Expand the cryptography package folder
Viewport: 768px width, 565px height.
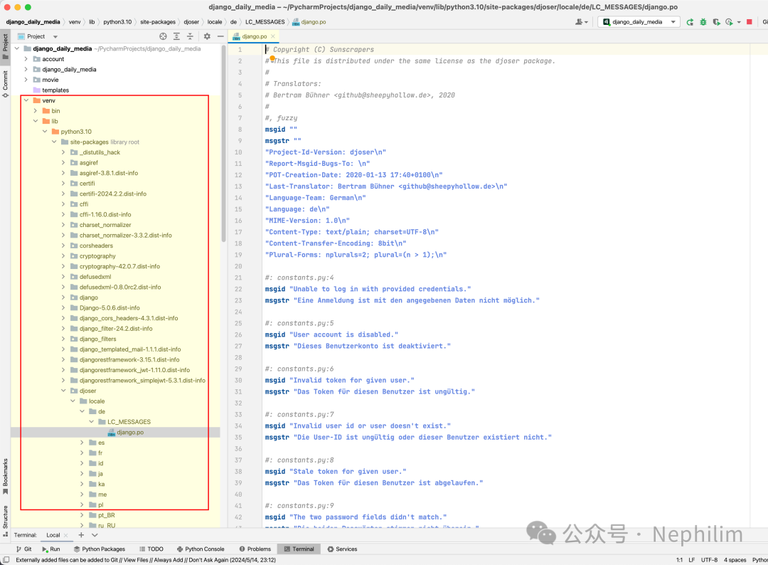pyautogui.click(x=63, y=255)
